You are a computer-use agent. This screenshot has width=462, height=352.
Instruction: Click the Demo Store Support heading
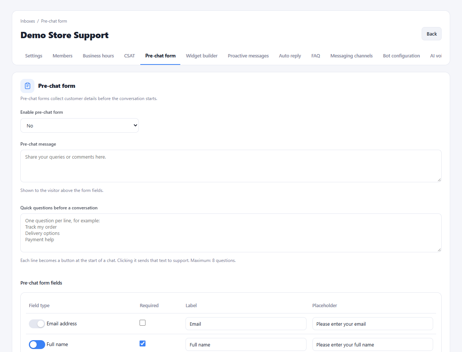point(65,35)
